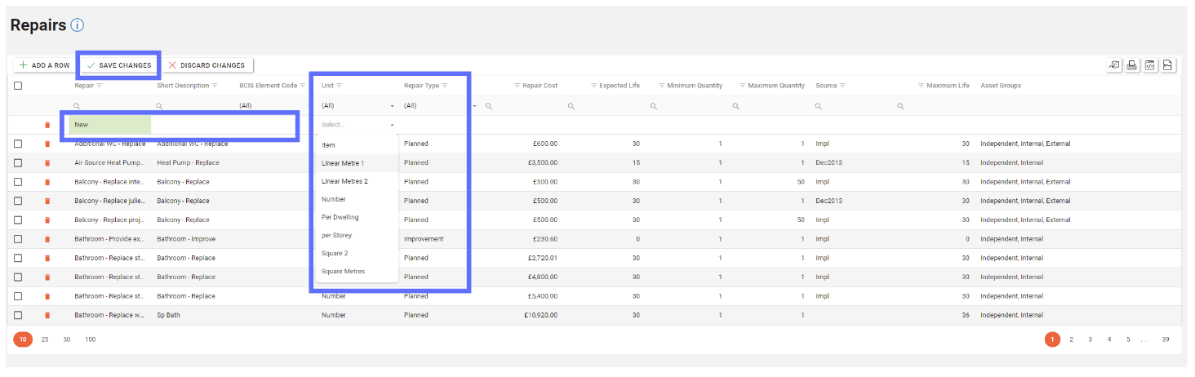Image resolution: width=1195 pixels, height=377 pixels.
Task: Click the Add a Row button
Action: click(44, 65)
